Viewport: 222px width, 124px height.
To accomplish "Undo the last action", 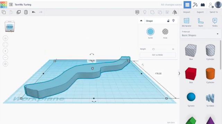I will [x=33, y=12].
